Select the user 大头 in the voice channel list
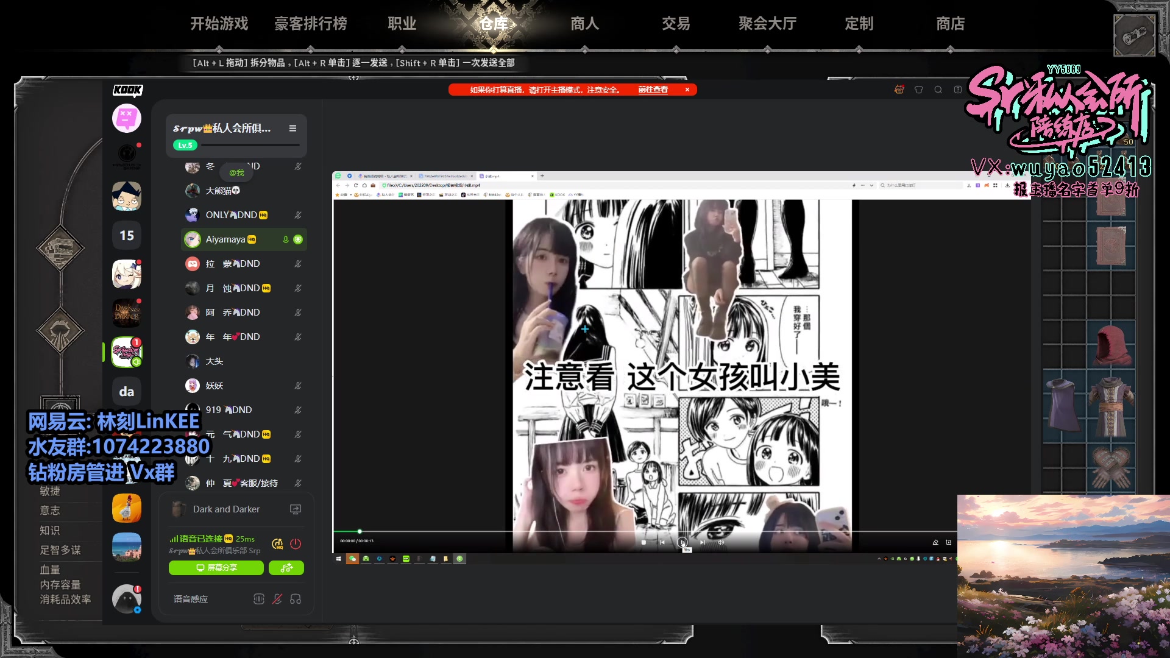This screenshot has width=1170, height=658. tap(244, 361)
